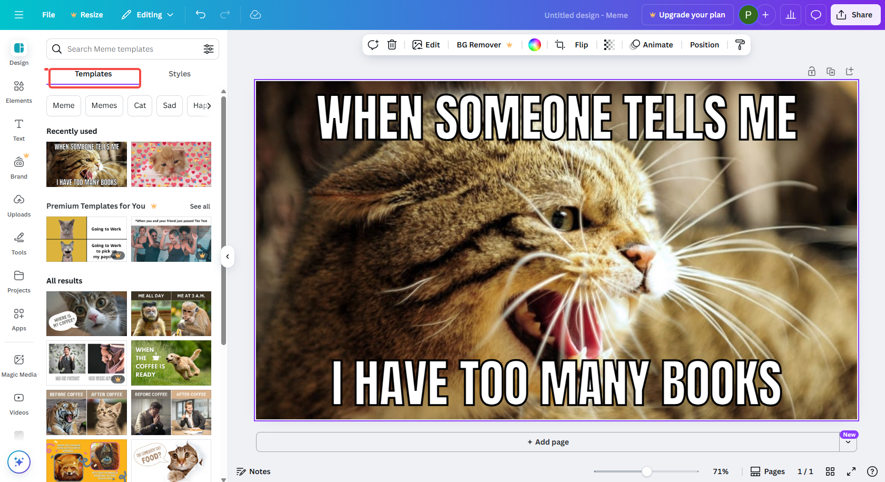Viewport: 885px width, 482px height.
Task: Click Upgrade your plan button
Action: 687,15
